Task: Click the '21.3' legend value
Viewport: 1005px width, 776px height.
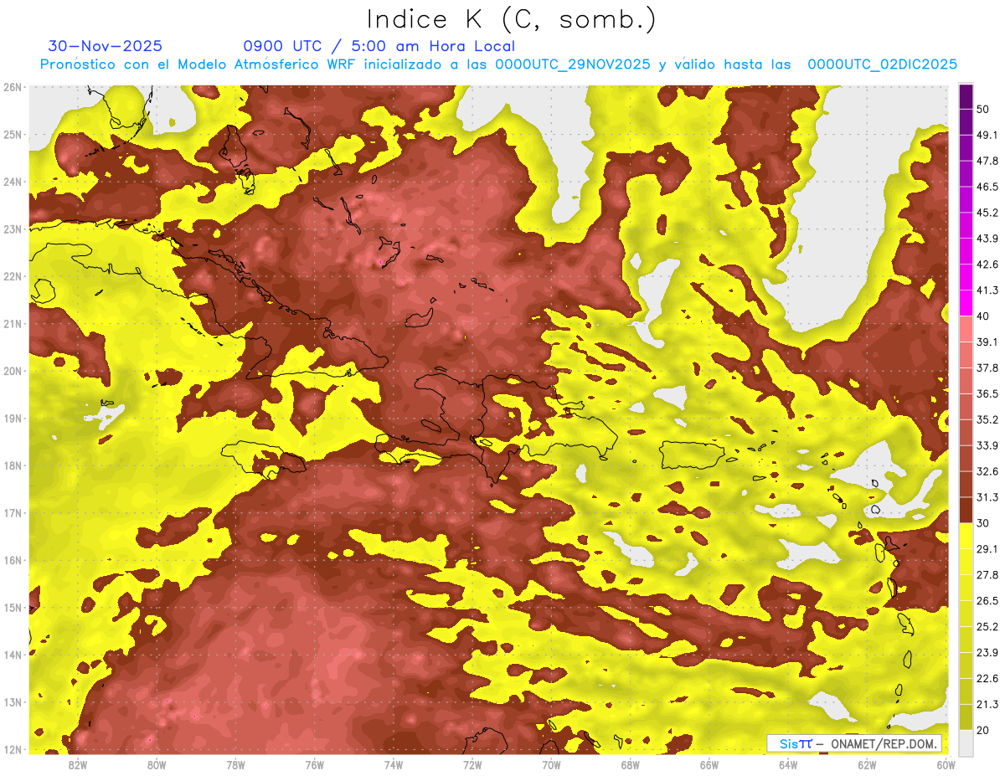Action: coord(987,704)
